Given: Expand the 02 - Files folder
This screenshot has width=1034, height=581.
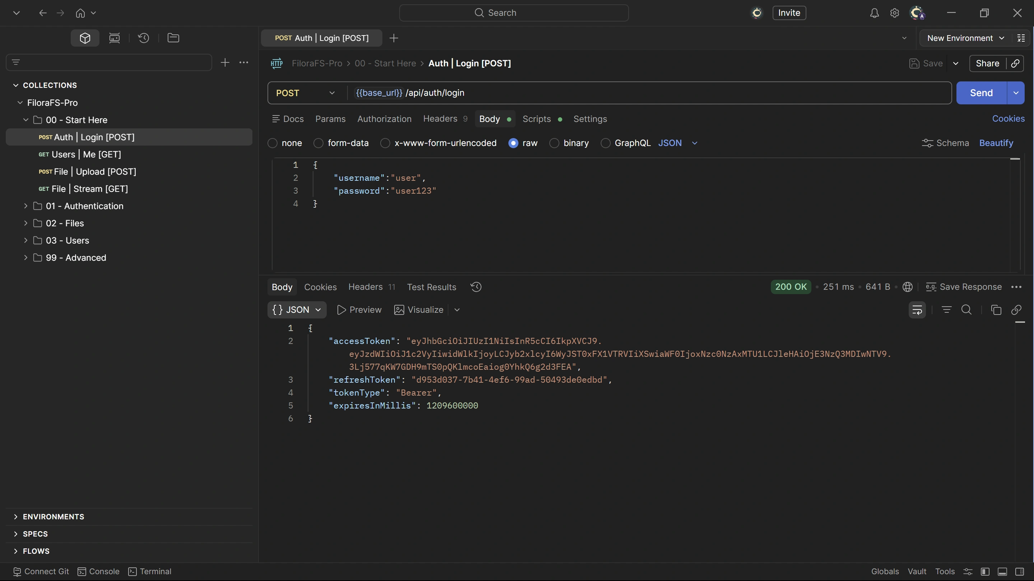Looking at the screenshot, I should coord(26,223).
